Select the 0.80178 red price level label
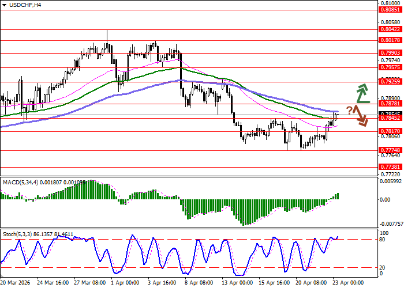This screenshot has height=288, width=404. pos(390,40)
